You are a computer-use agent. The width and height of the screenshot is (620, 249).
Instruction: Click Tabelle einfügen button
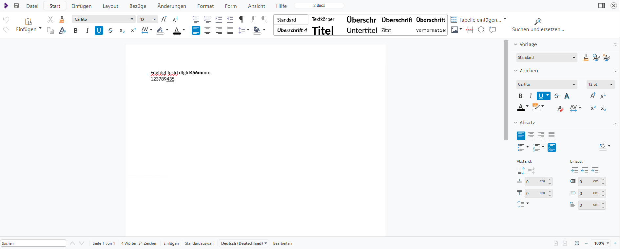[x=476, y=20]
